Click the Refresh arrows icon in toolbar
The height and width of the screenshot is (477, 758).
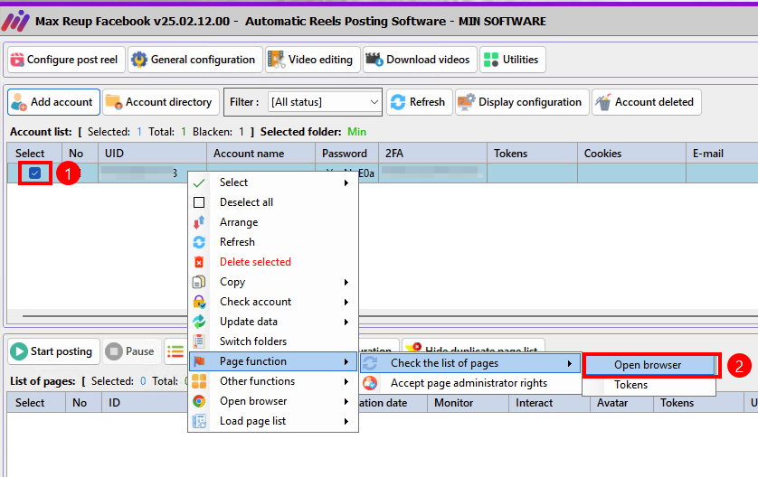(398, 102)
